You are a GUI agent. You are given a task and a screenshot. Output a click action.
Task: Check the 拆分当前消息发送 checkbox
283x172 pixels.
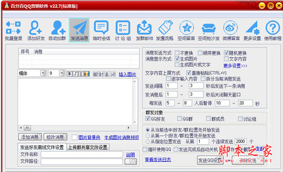203,78
